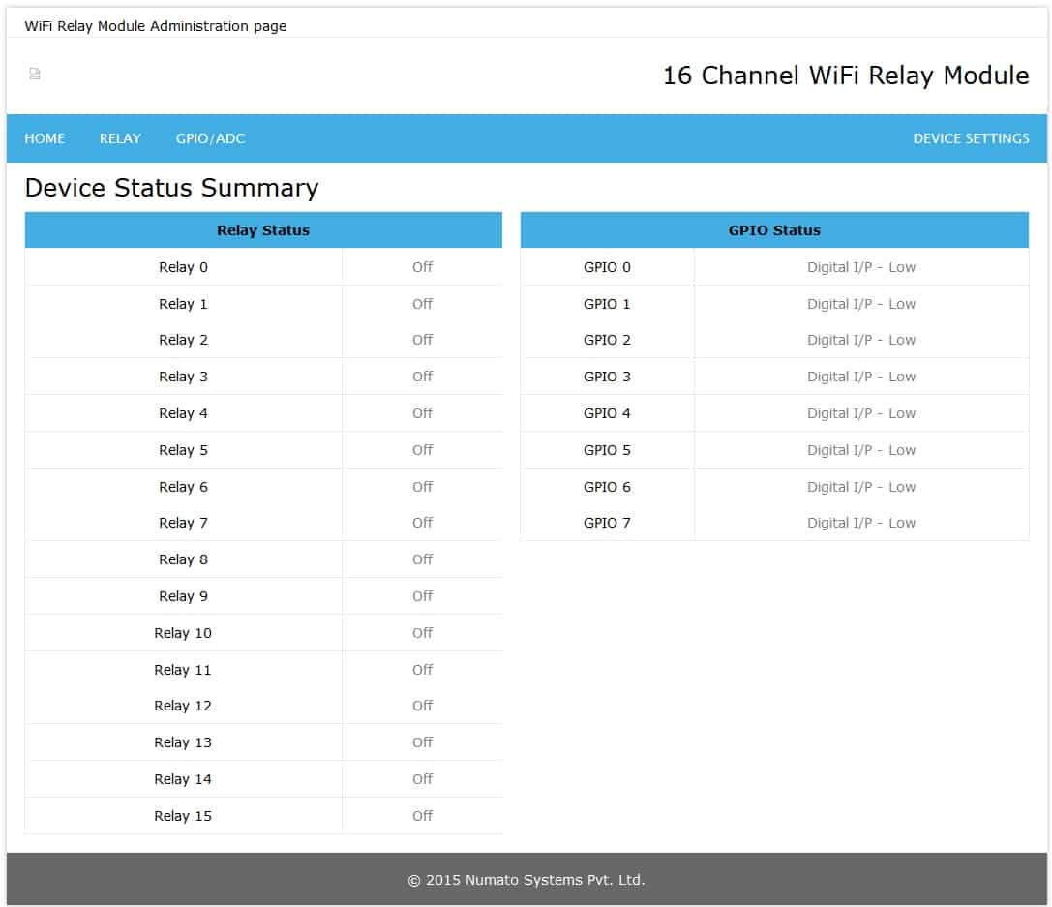Toggle Relay 0 from its Off state

coord(422,267)
